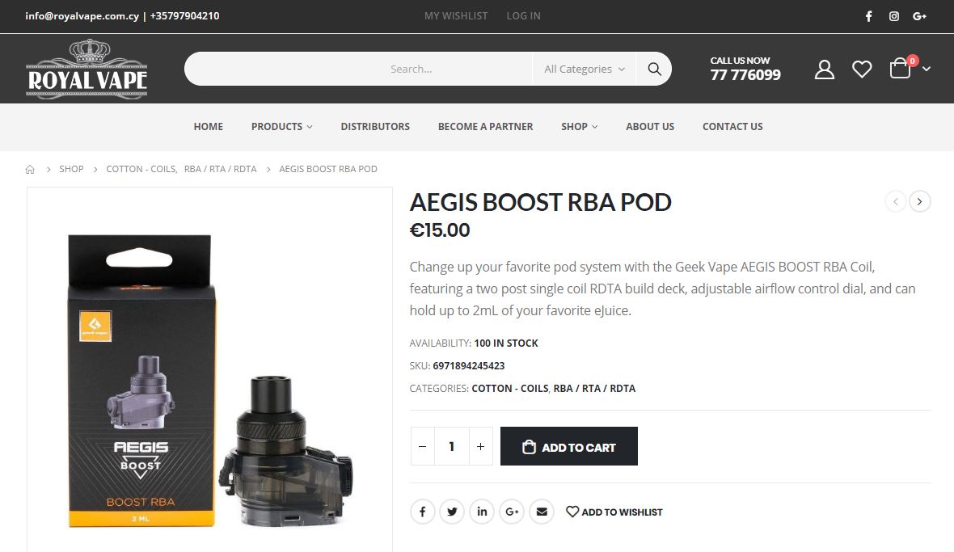Go to Contact Us page
Image resolution: width=954 pixels, height=552 pixels.
pos(732,126)
